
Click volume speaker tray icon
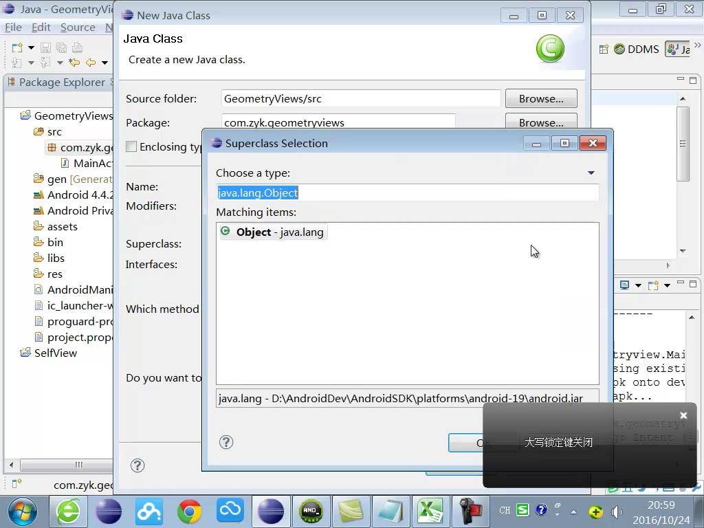click(x=617, y=511)
